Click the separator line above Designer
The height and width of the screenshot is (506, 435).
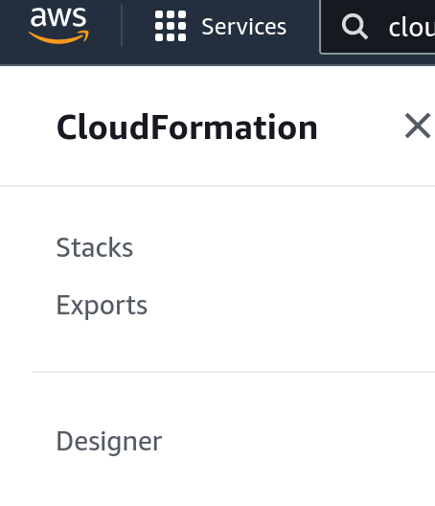tap(234, 372)
